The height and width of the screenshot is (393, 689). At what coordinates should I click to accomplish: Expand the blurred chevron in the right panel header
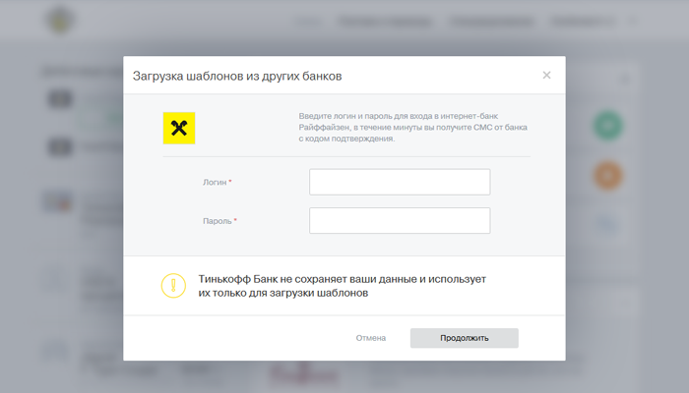pyautogui.click(x=623, y=79)
